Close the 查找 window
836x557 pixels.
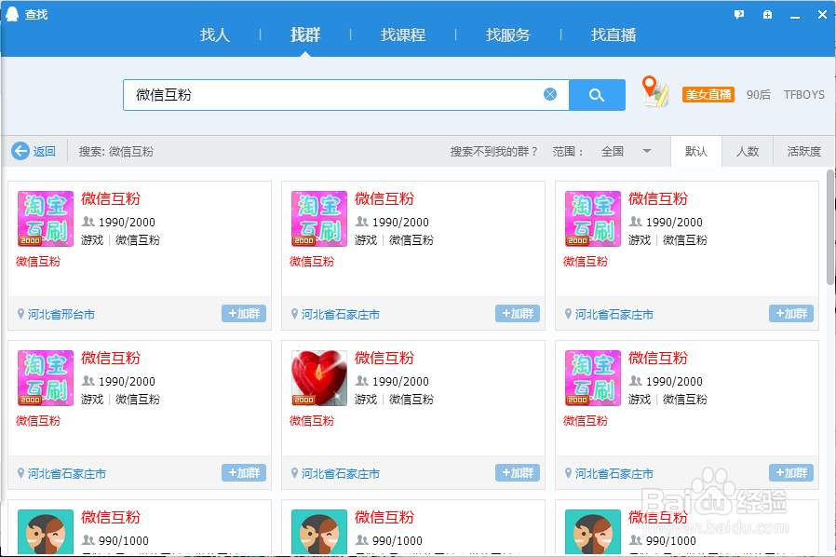(x=822, y=14)
